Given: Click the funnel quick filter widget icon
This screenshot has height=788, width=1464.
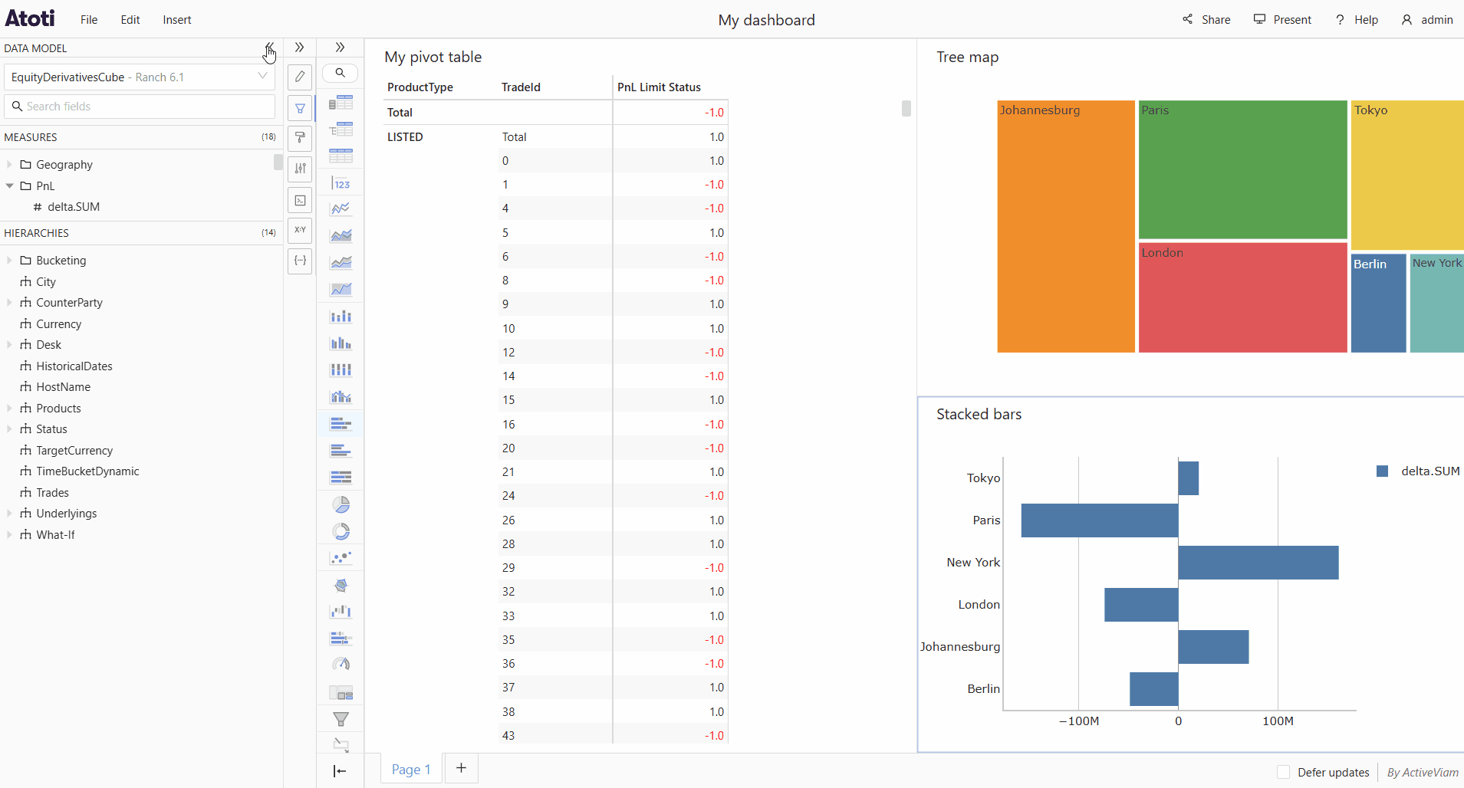Looking at the screenshot, I should tap(341, 719).
